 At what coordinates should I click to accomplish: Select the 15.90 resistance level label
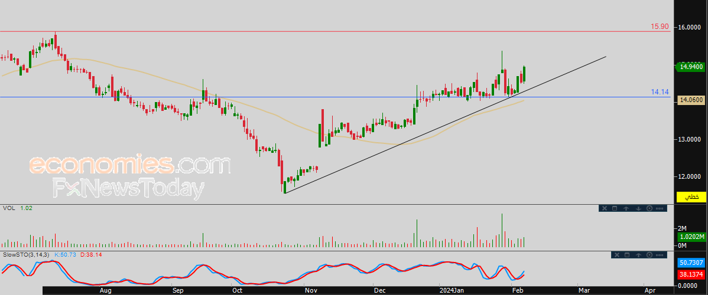coord(660,27)
